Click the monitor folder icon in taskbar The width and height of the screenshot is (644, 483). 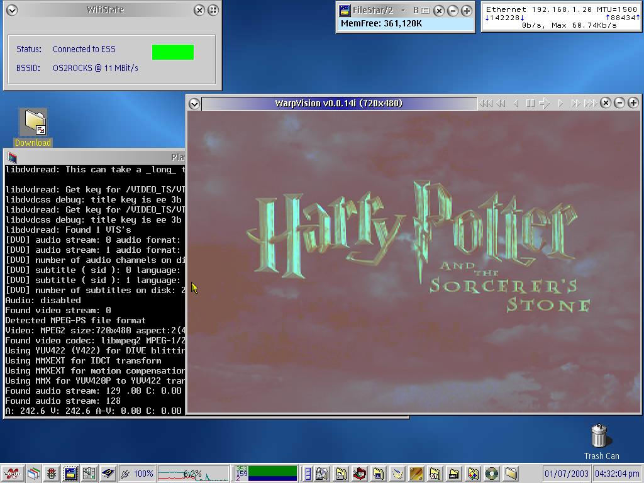(379, 474)
